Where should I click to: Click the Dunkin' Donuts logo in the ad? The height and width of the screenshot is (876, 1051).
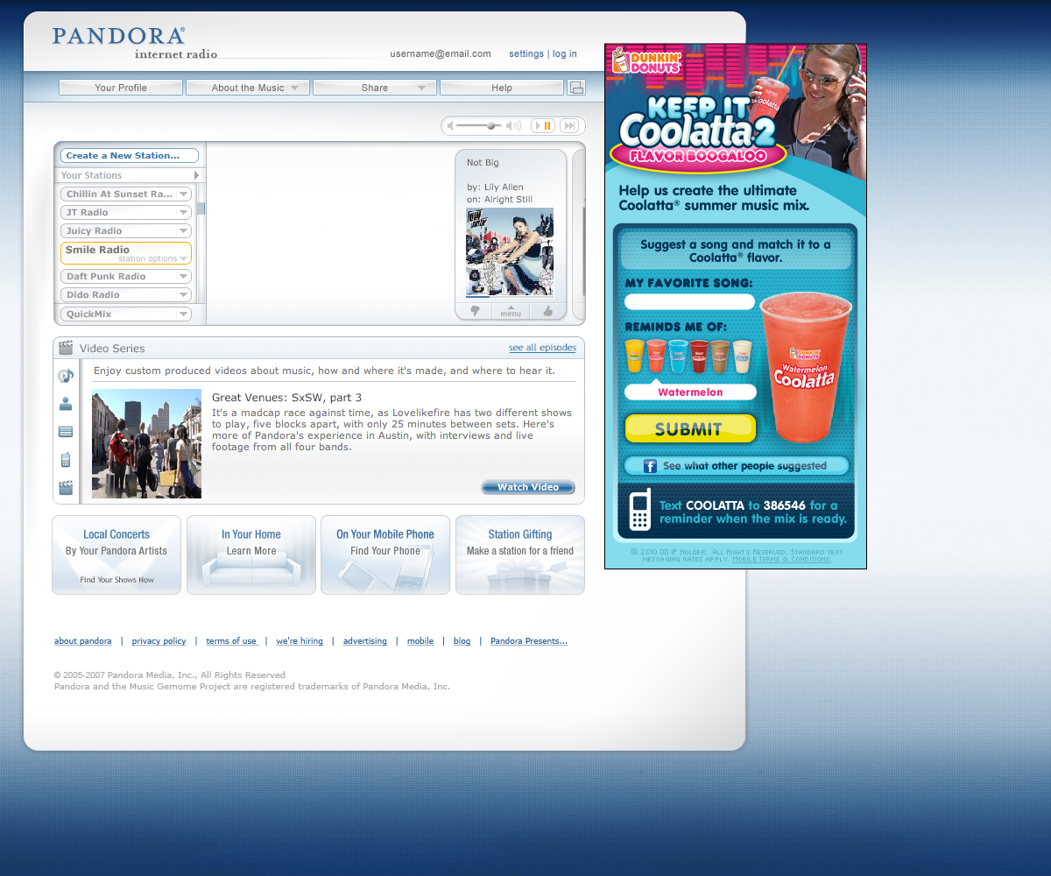[647, 60]
